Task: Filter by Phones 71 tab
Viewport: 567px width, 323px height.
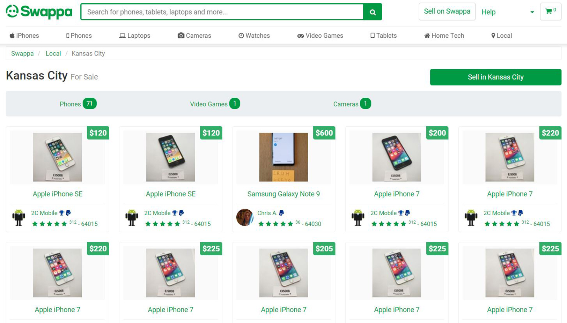Action: coord(78,104)
